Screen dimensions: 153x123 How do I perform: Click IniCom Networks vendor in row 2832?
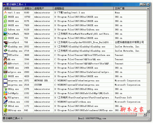point(127,47)
